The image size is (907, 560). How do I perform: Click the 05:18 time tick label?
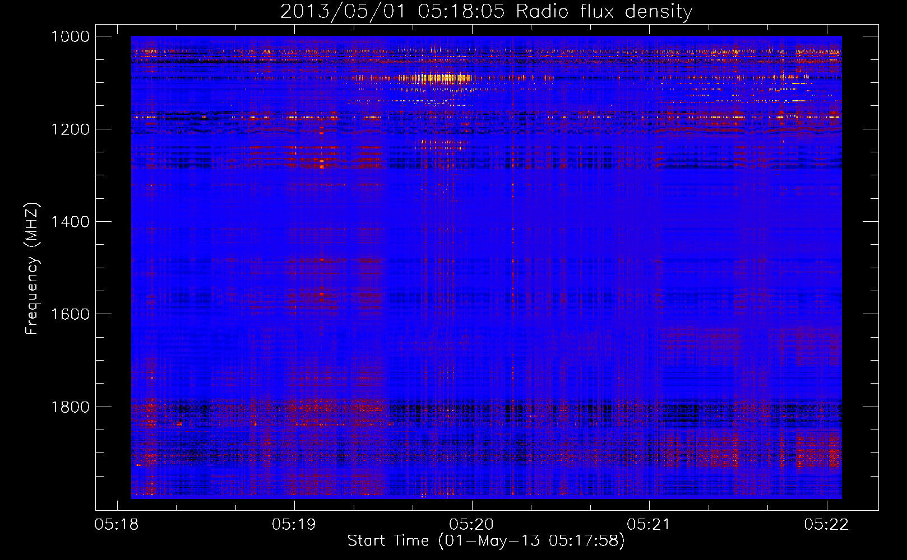pyautogui.click(x=117, y=525)
